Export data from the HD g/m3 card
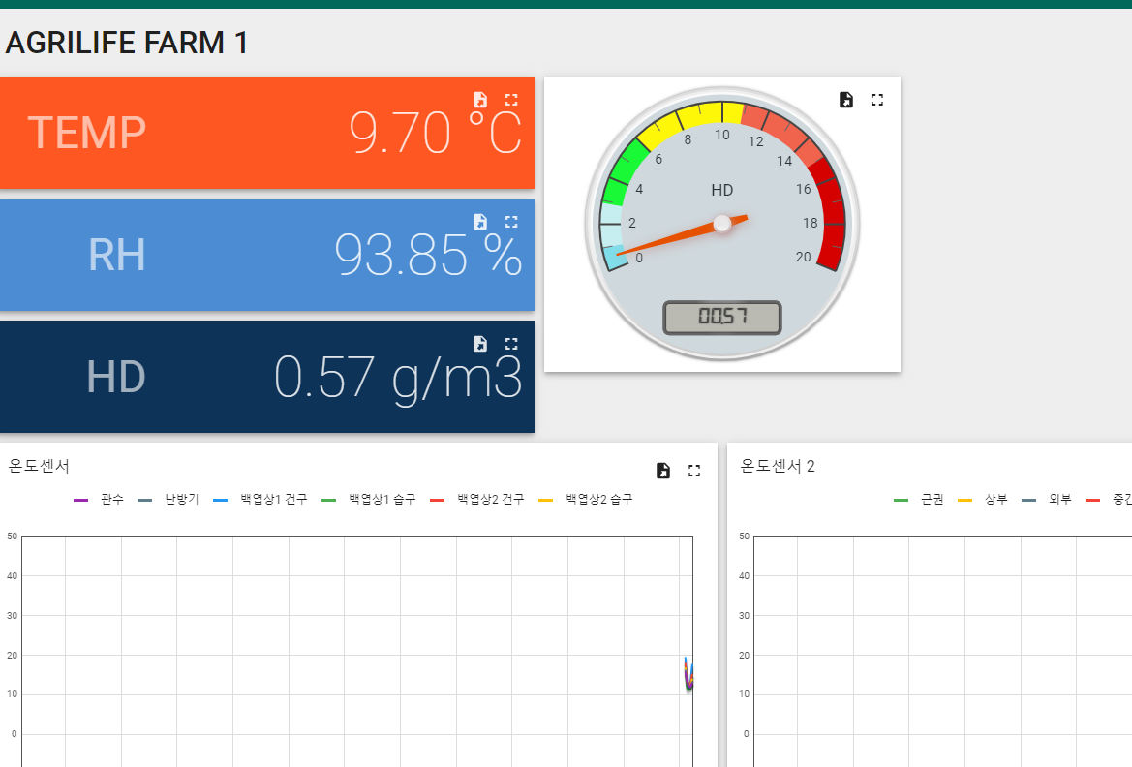This screenshot has height=767, width=1132. coord(480,344)
